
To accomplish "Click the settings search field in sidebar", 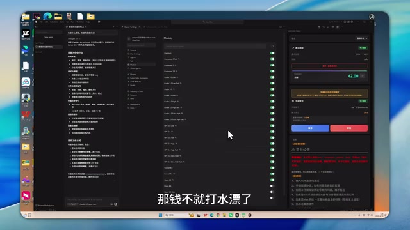I will coord(141,45).
